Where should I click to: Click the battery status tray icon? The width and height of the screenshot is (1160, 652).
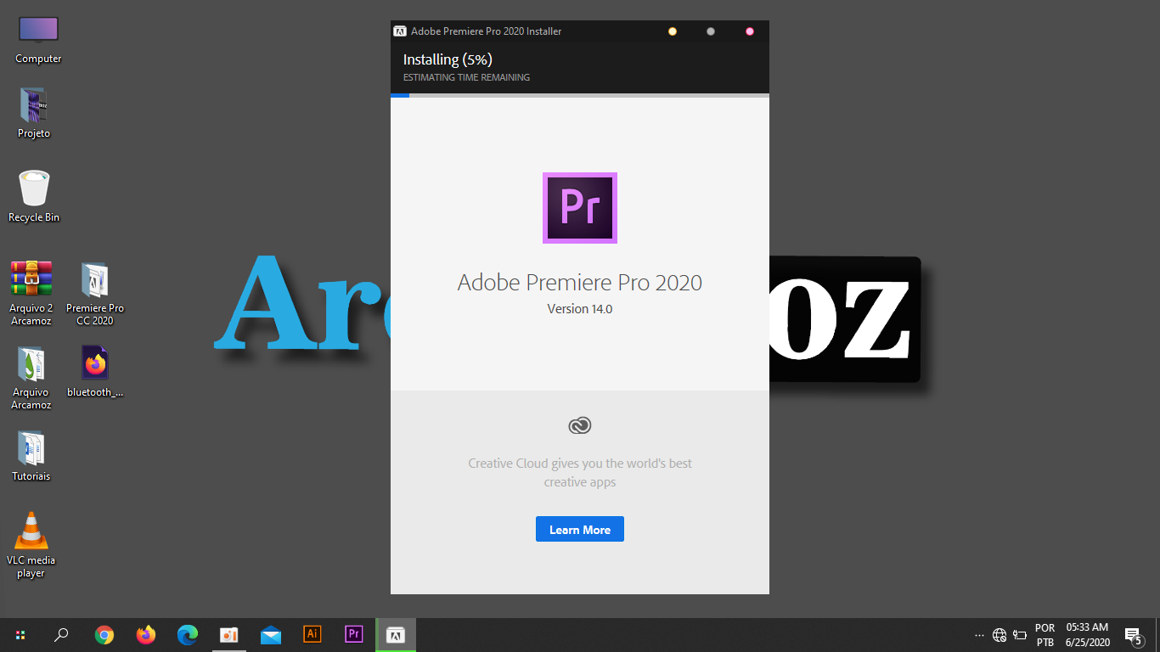pyautogui.click(x=1020, y=635)
